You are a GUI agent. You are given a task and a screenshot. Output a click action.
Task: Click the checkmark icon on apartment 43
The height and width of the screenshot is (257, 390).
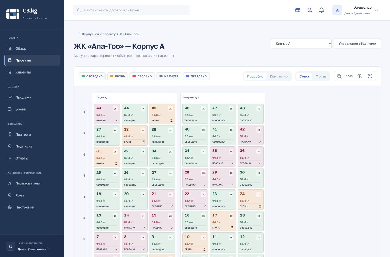tap(116, 120)
